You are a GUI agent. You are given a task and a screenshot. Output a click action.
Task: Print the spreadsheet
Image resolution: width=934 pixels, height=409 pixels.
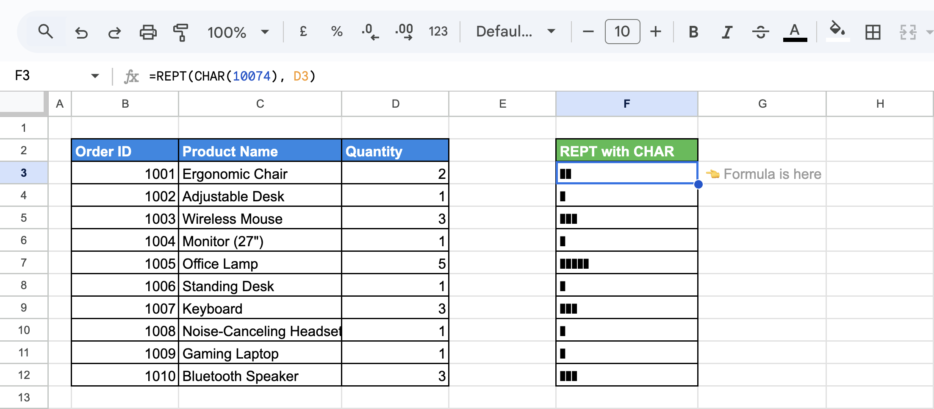click(x=148, y=32)
